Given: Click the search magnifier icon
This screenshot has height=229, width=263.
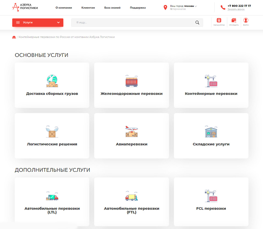Looking at the screenshot, I should pyautogui.click(x=197, y=22).
